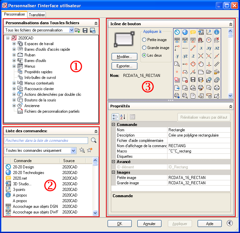
Task: Click the command list search field
Action: (46, 141)
